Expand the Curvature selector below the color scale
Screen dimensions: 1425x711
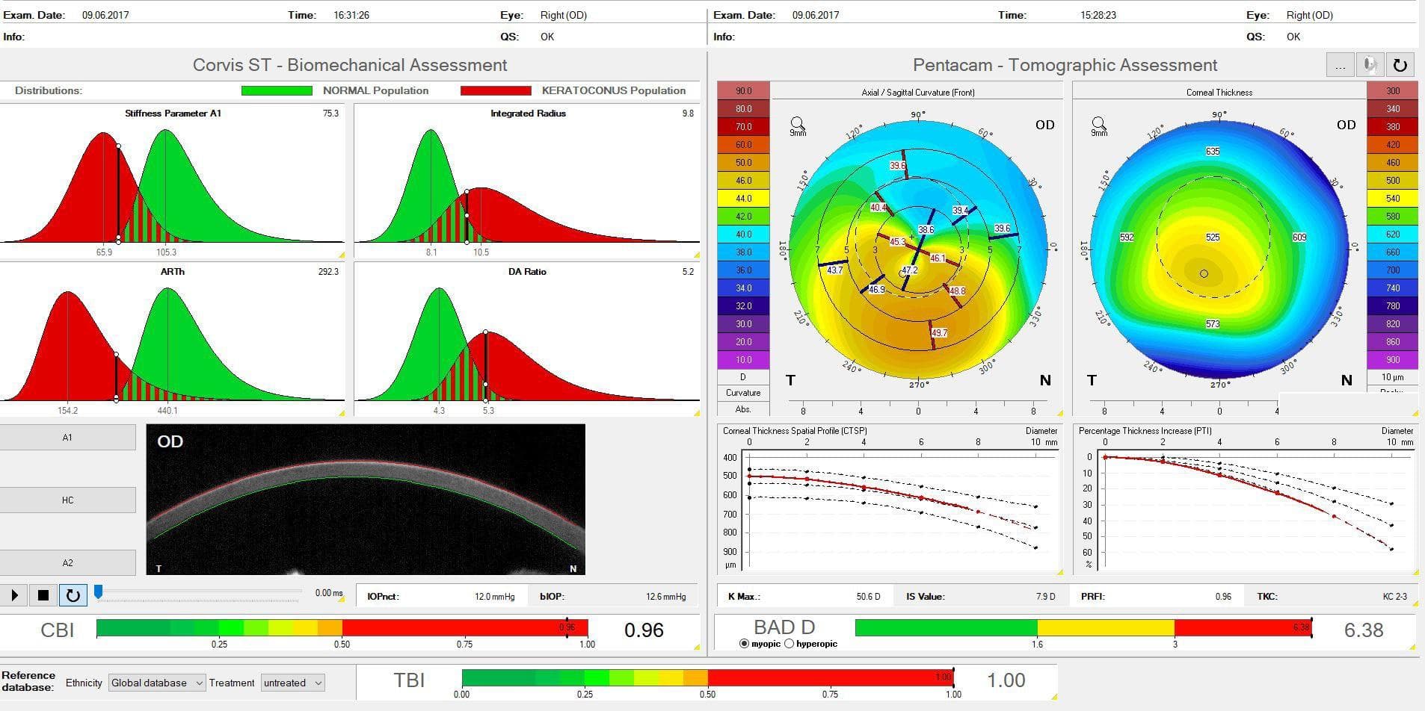pyautogui.click(x=743, y=392)
